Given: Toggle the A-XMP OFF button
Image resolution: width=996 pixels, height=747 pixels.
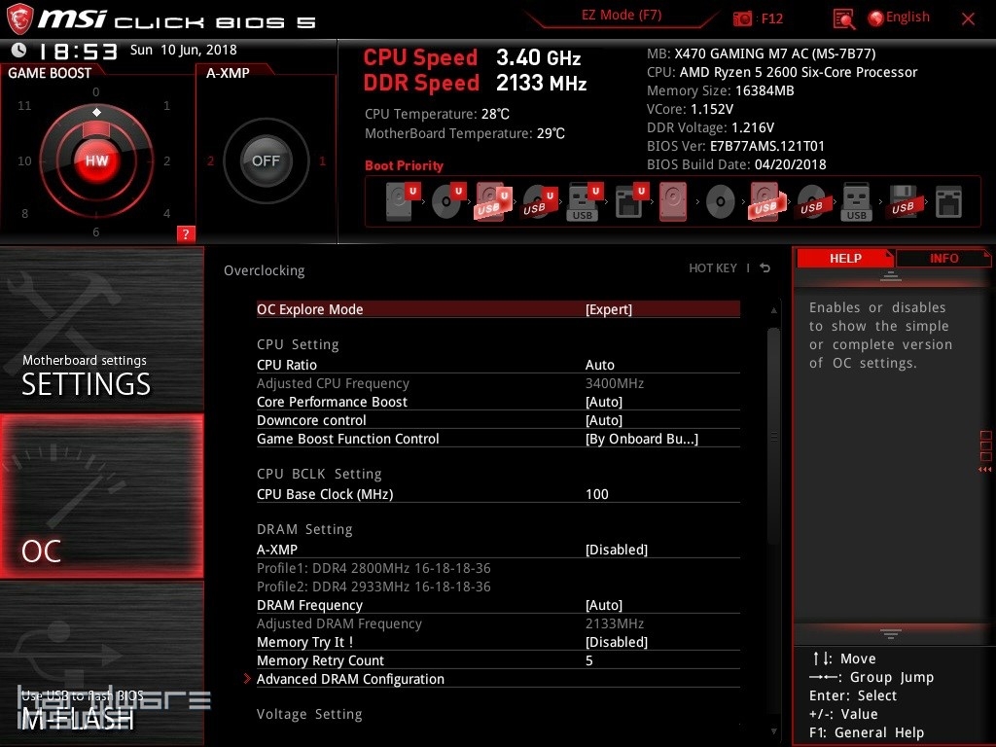Looking at the screenshot, I should coord(266,160).
